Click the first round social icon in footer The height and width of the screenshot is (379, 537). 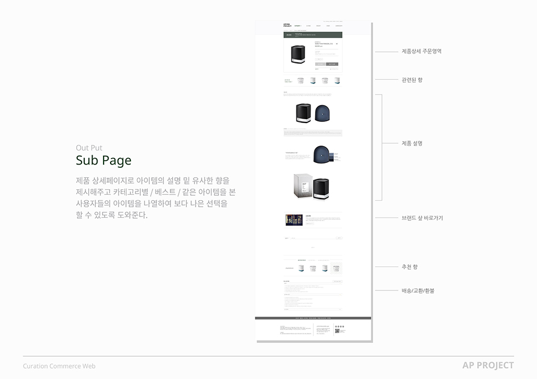[x=336, y=326]
